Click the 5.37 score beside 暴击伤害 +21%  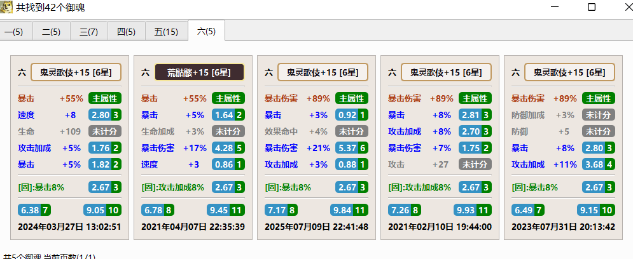[x=352, y=148]
